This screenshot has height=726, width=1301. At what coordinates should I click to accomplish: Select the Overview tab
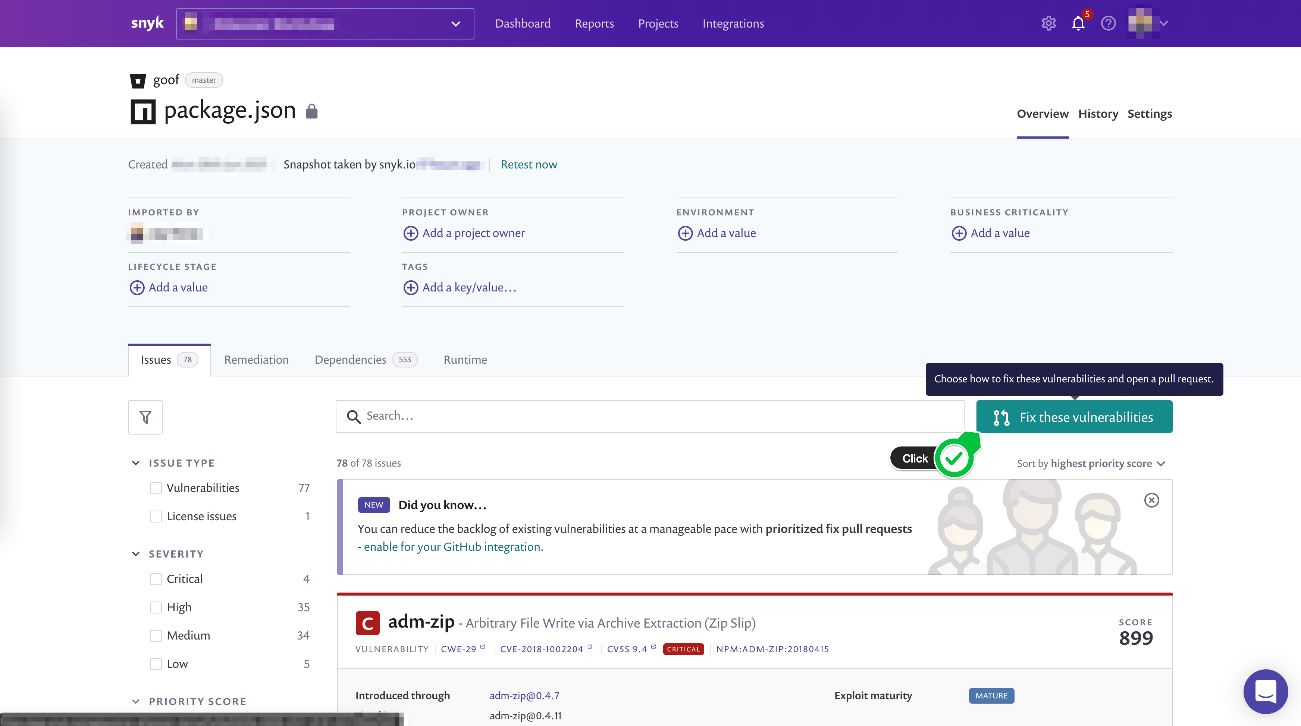pos(1043,114)
